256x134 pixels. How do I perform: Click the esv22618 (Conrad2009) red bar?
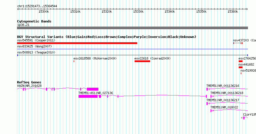click(x=142, y=61)
